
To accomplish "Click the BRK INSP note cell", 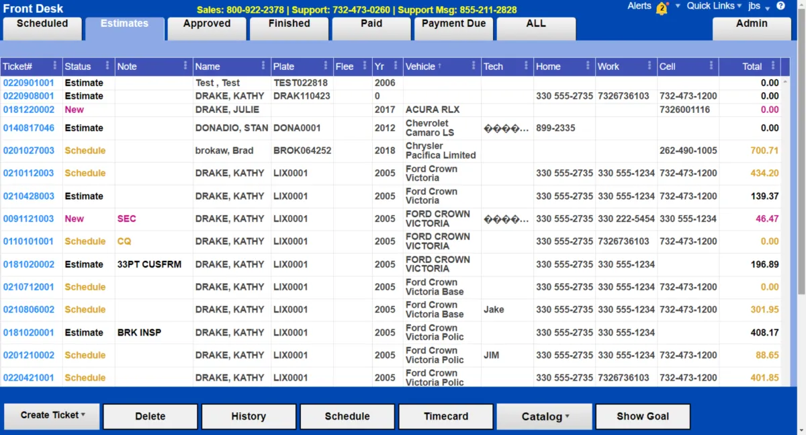I will (x=154, y=332).
